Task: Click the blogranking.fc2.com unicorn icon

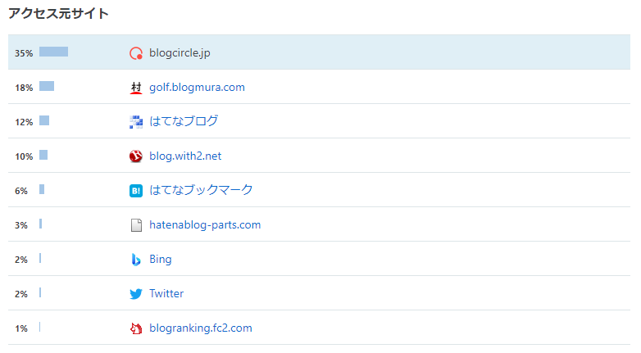Action: pyautogui.click(x=136, y=328)
